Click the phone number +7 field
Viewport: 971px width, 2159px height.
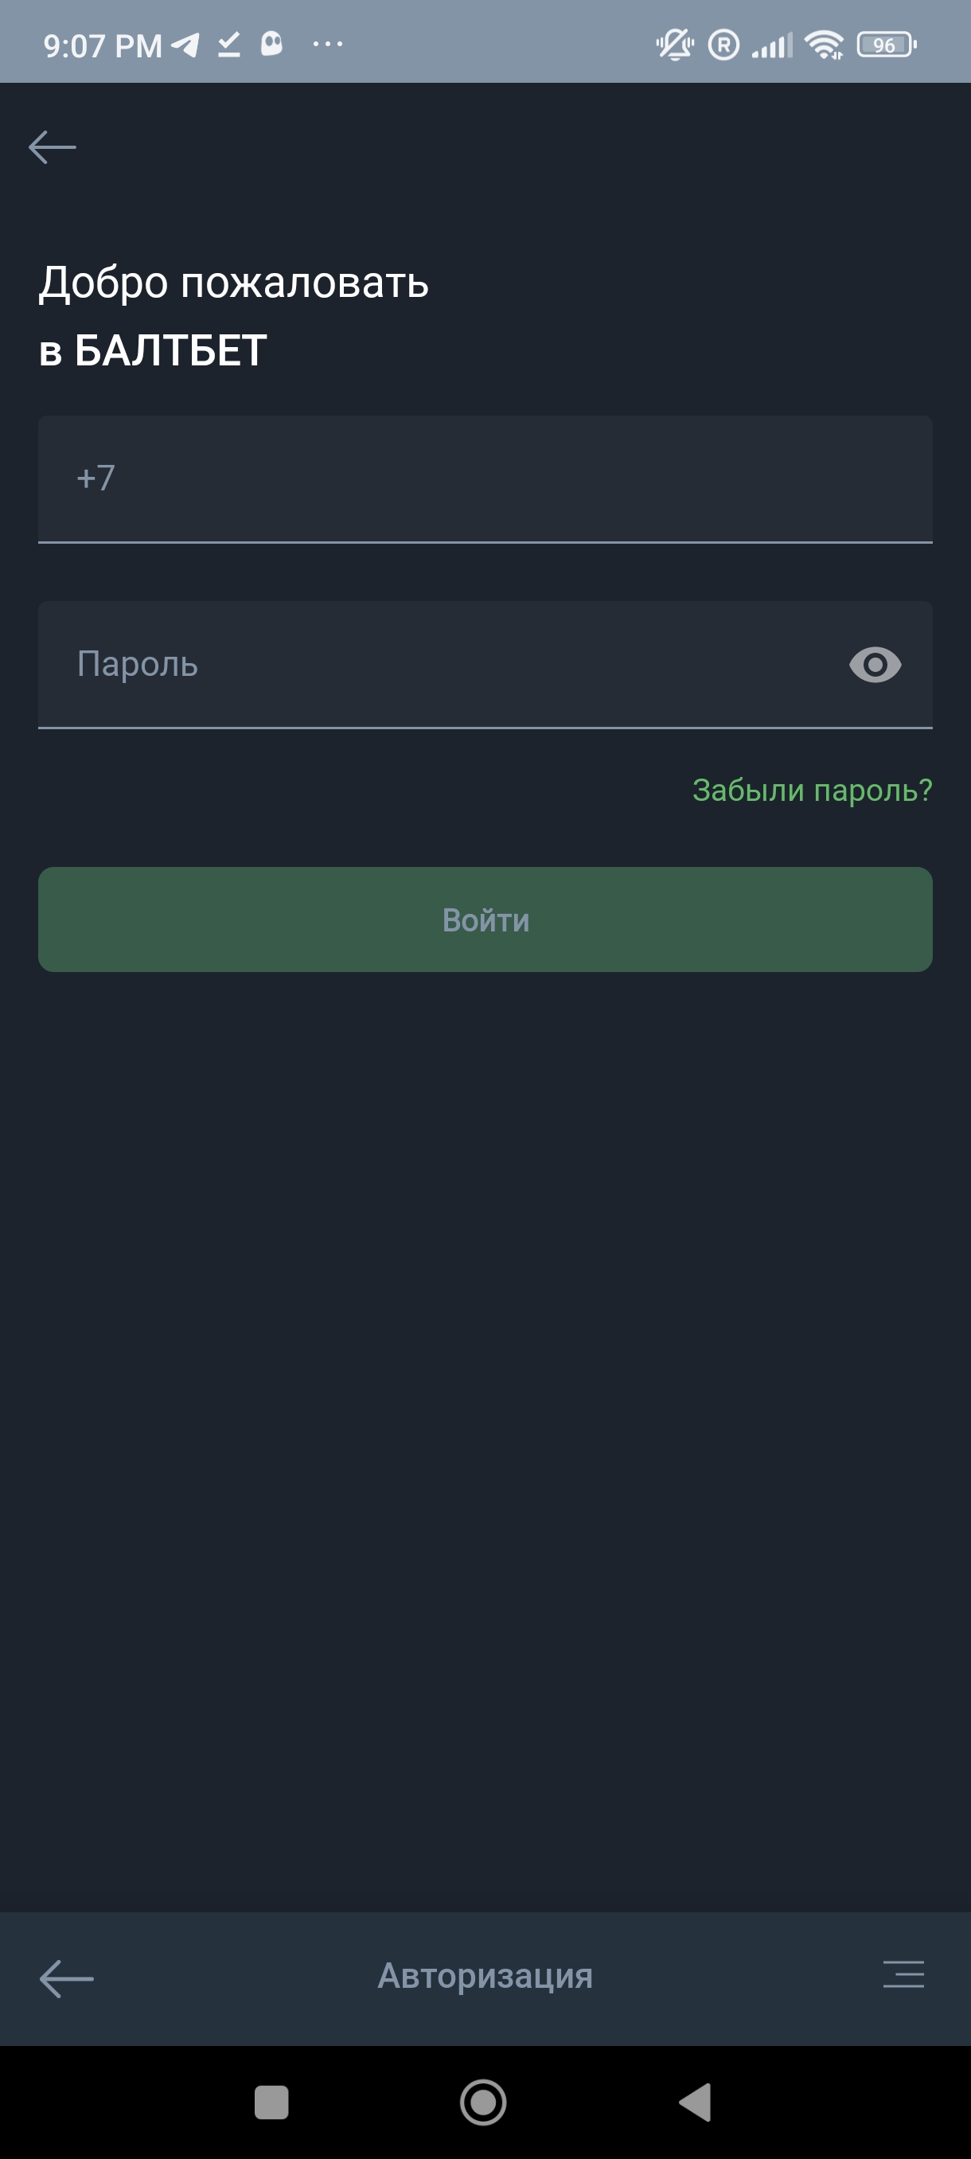484,478
